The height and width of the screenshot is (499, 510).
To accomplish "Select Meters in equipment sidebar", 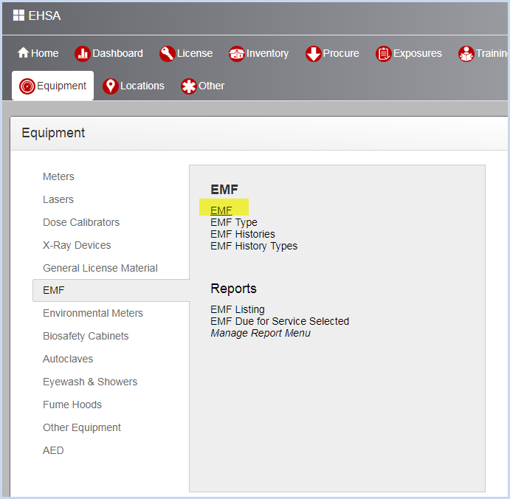I will [x=58, y=176].
